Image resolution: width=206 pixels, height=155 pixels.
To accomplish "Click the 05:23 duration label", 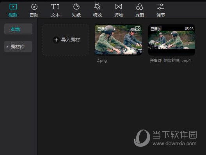I will click(189, 29).
